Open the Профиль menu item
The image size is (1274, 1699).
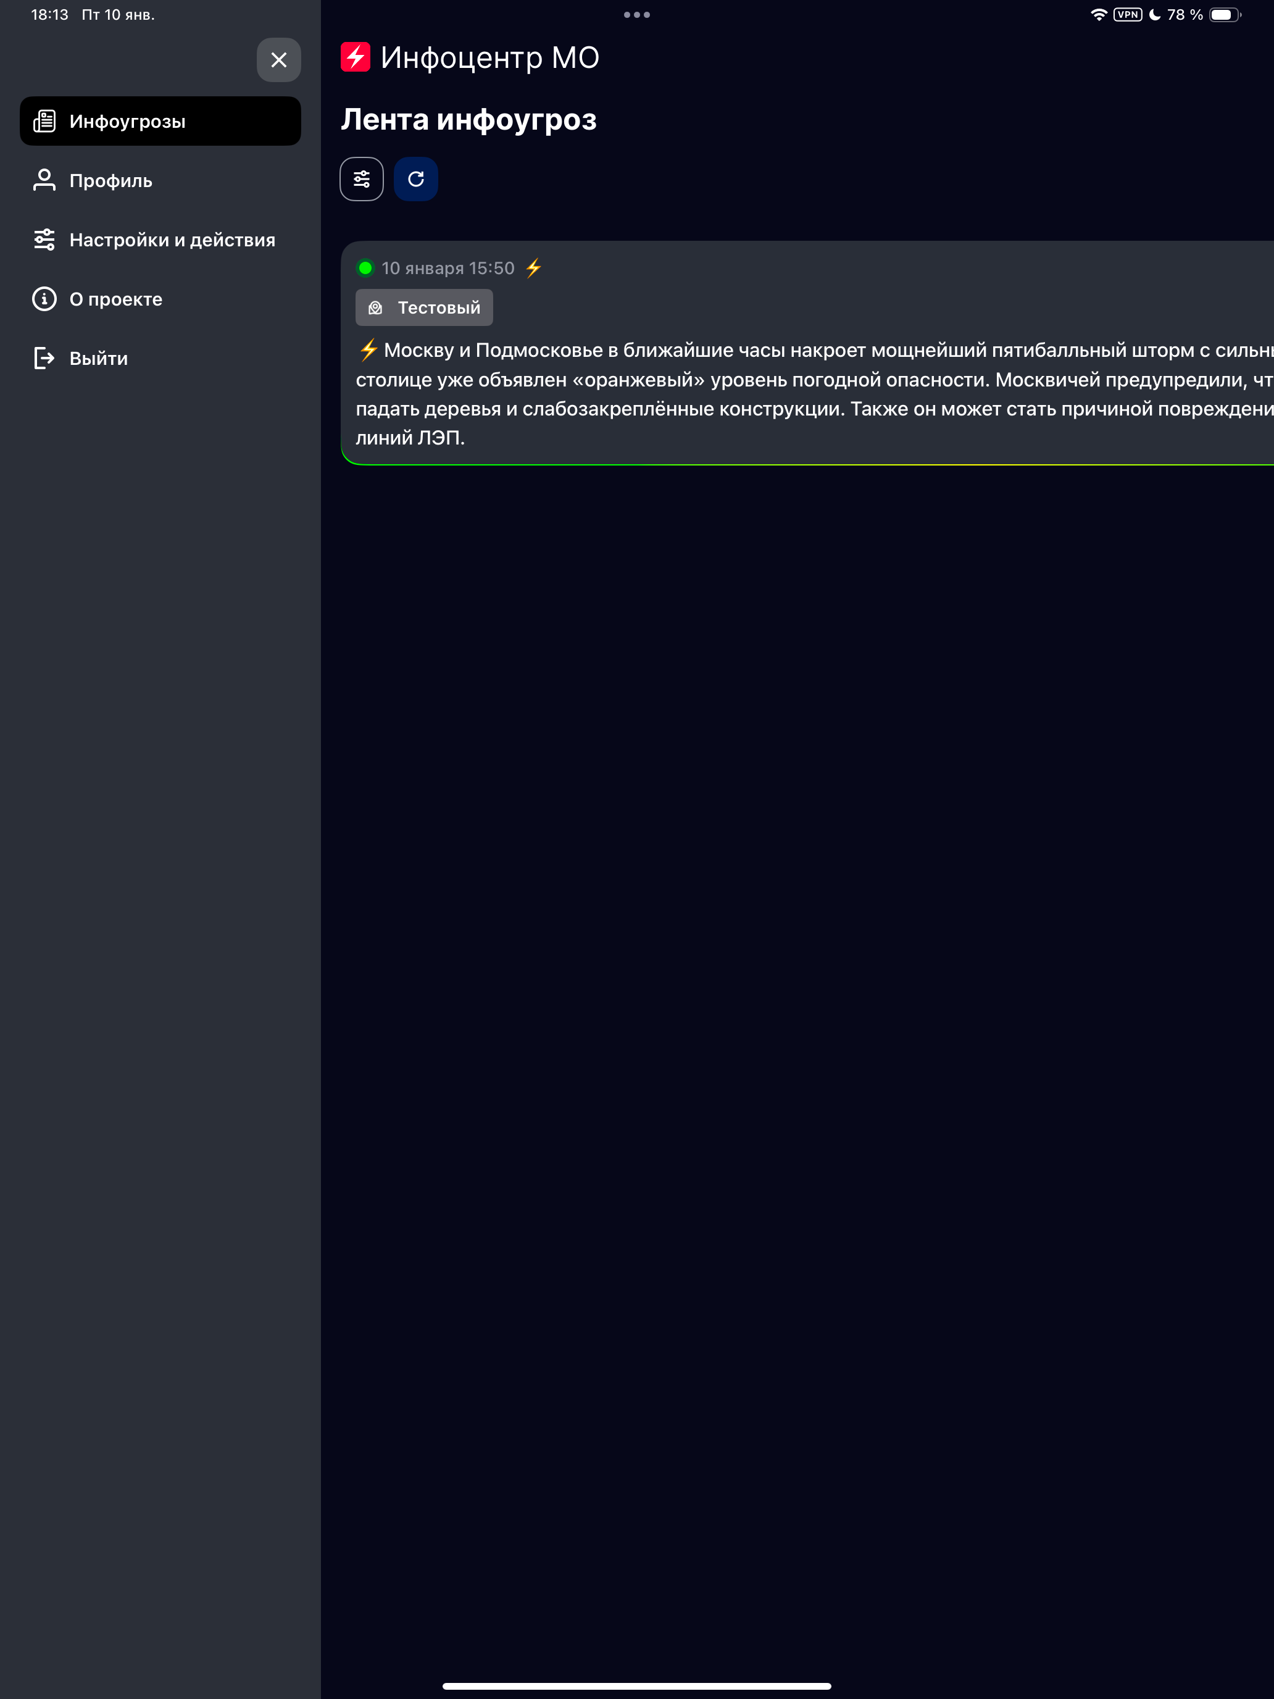pyautogui.click(x=160, y=180)
